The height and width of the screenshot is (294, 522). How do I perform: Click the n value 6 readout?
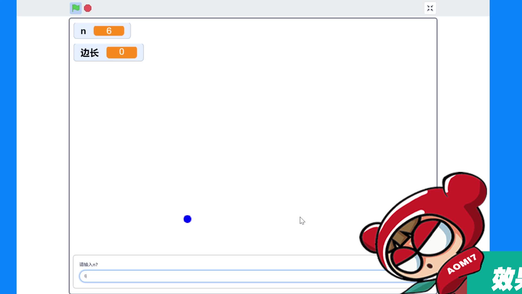(x=109, y=31)
